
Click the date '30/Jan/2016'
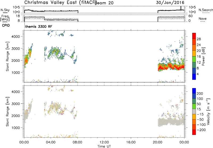tap(170, 3)
